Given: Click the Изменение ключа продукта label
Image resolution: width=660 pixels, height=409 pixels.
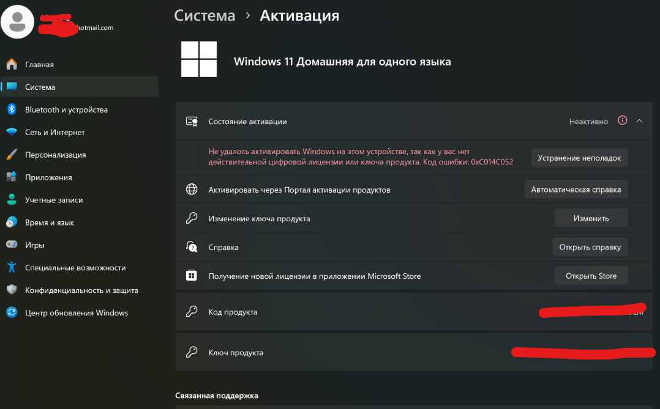Looking at the screenshot, I should pyautogui.click(x=260, y=219).
